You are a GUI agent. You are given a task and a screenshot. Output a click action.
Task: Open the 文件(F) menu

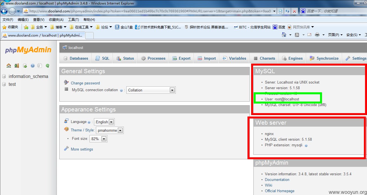click(8, 20)
